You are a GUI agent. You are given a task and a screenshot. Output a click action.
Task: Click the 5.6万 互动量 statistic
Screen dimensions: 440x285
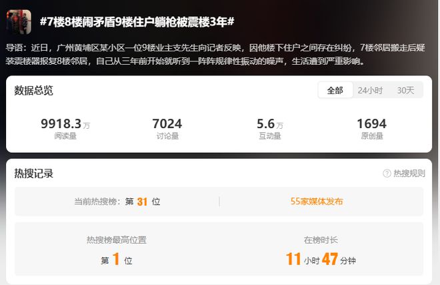click(270, 128)
